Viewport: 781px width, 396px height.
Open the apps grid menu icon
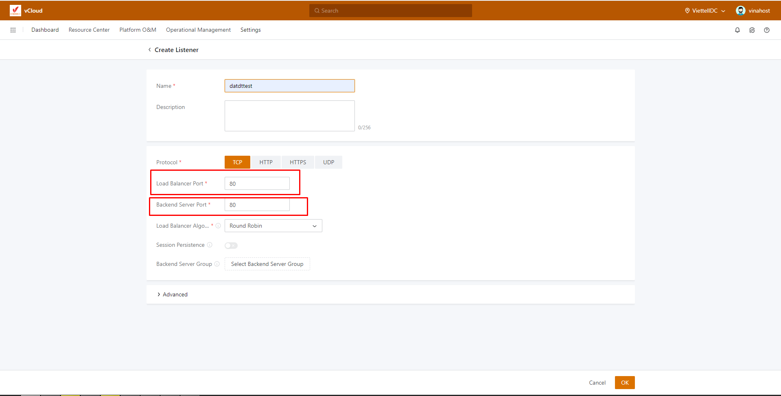point(13,30)
